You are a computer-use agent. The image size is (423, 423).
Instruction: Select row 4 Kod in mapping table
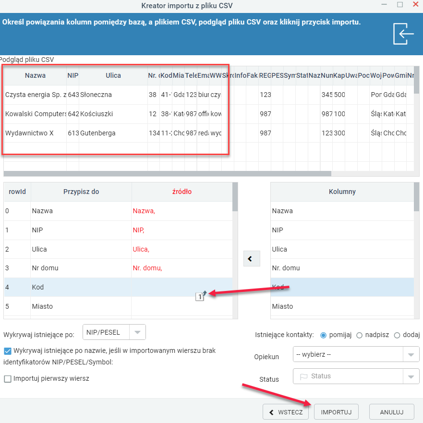118,287
